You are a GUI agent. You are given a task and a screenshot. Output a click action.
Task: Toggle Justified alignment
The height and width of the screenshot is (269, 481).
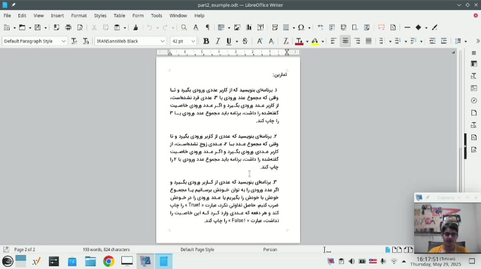point(369,41)
